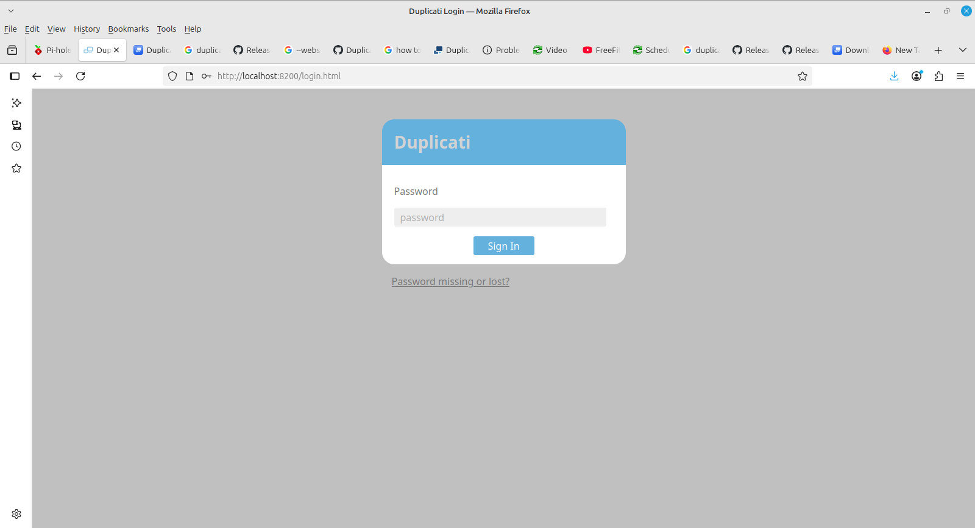Viewport: 975px width, 528px height.
Task: Click the Sign In button
Action: pyautogui.click(x=503, y=246)
